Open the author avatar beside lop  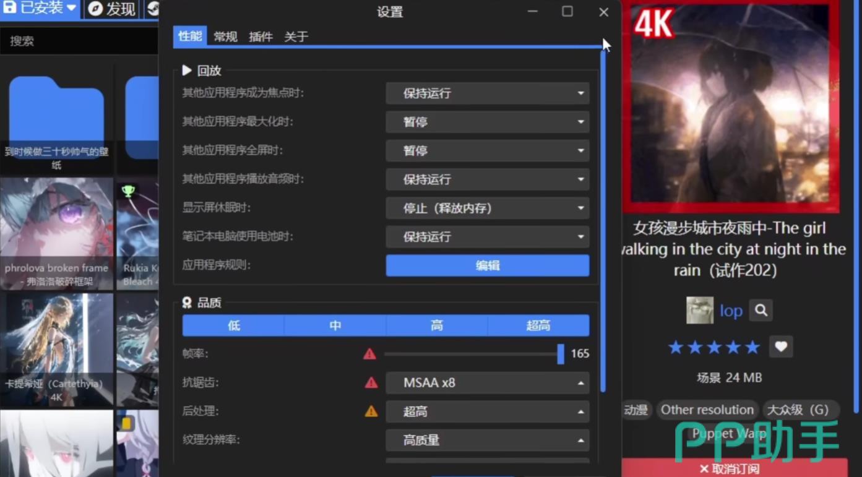tap(700, 311)
